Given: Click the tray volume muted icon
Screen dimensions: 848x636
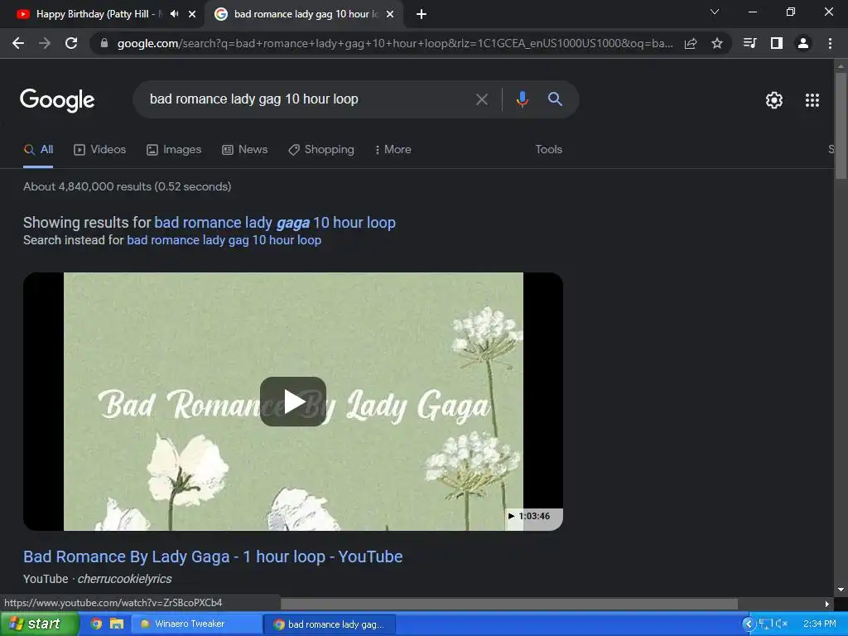Looking at the screenshot, I should coord(781,624).
